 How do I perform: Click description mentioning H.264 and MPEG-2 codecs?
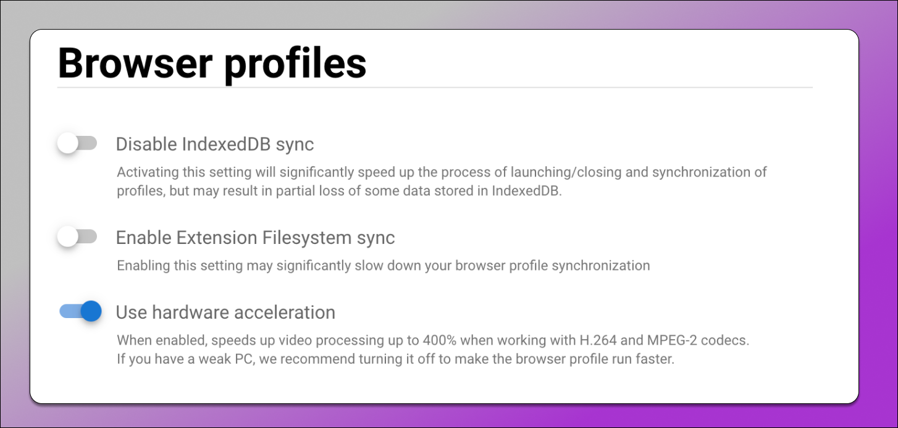click(x=432, y=340)
